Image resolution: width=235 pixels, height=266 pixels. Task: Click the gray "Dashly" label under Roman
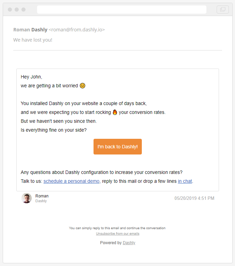click(x=41, y=201)
